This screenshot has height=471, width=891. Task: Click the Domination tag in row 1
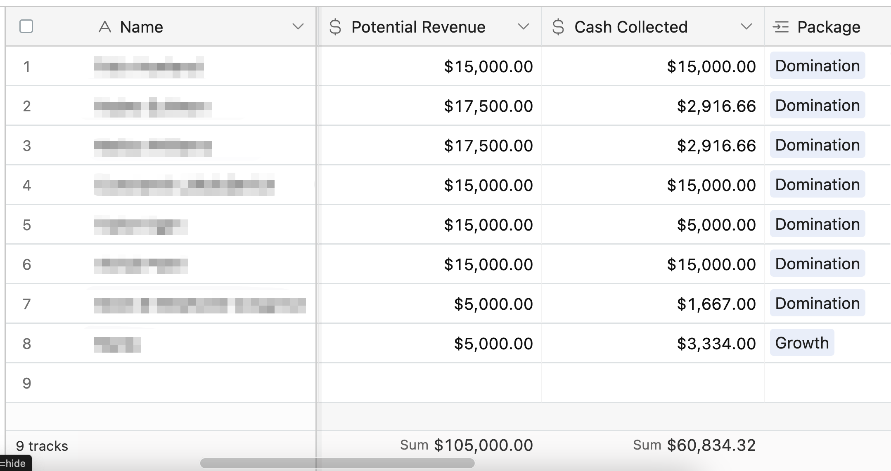[817, 66]
